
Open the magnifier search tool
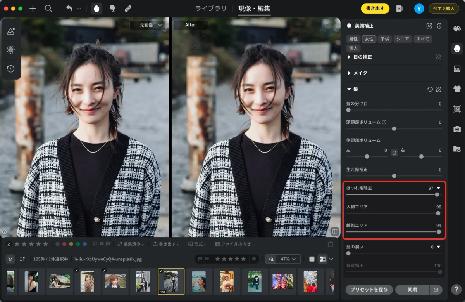click(48, 9)
